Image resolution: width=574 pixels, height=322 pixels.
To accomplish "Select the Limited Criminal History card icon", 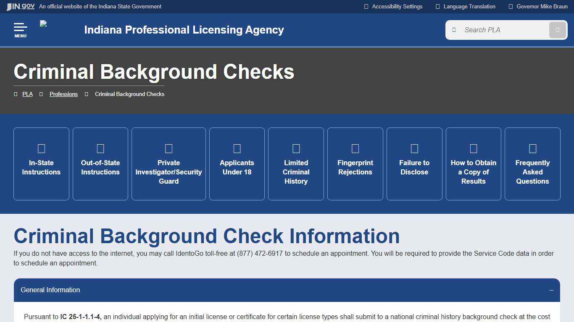I will click(x=296, y=148).
